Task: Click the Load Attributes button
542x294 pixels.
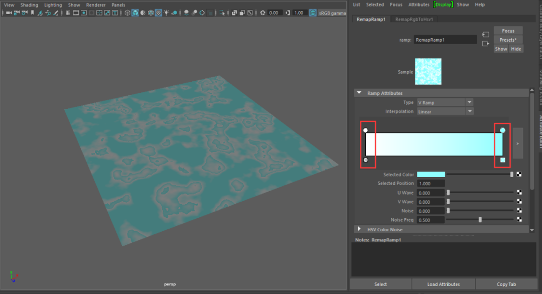Action: 444,284
